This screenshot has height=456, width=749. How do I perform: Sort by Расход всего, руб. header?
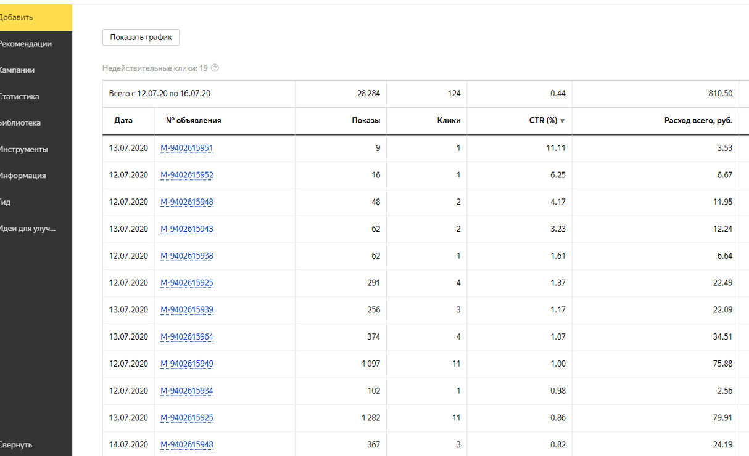(698, 121)
